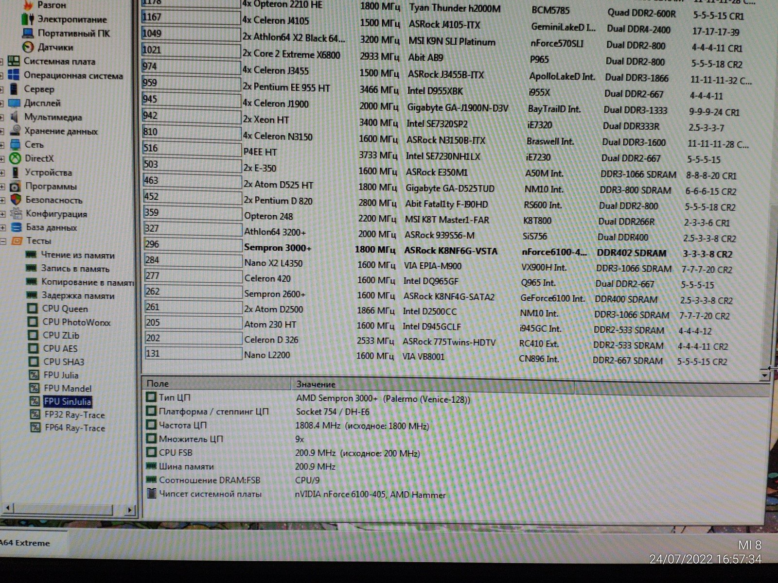Select the CPU Queen test
The height and width of the screenshot is (583, 778).
[65, 309]
